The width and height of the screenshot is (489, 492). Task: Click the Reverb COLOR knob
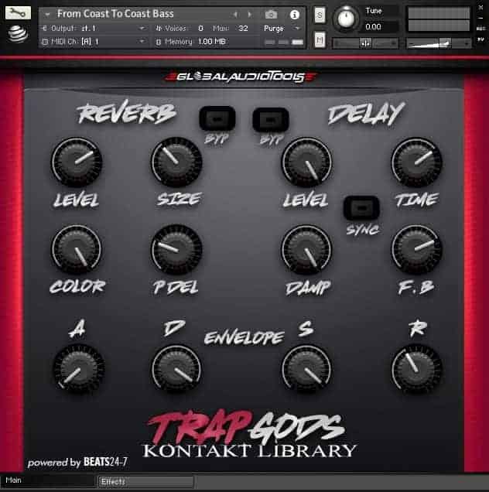(x=77, y=249)
